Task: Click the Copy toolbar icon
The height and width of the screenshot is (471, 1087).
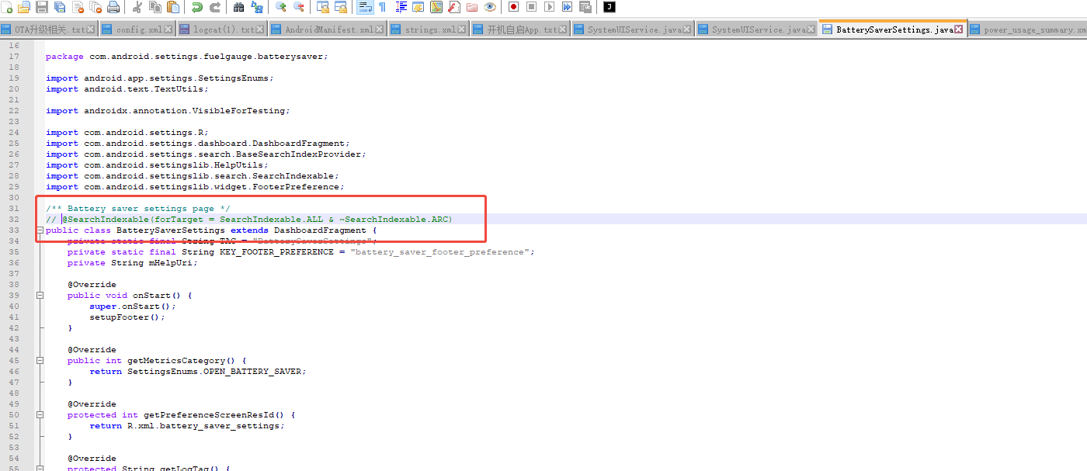Action: coord(155,7)
